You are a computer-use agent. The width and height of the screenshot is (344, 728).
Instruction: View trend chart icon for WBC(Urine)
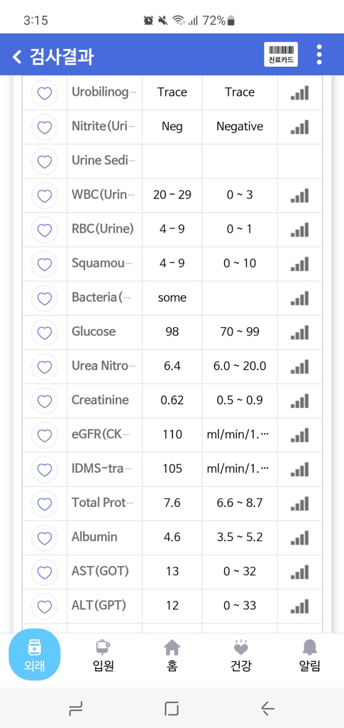pyautogui.click(x=299, y=195)
